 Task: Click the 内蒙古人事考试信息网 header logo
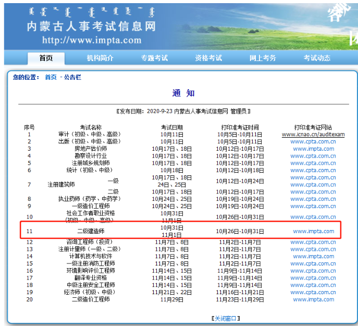(91, 26)
